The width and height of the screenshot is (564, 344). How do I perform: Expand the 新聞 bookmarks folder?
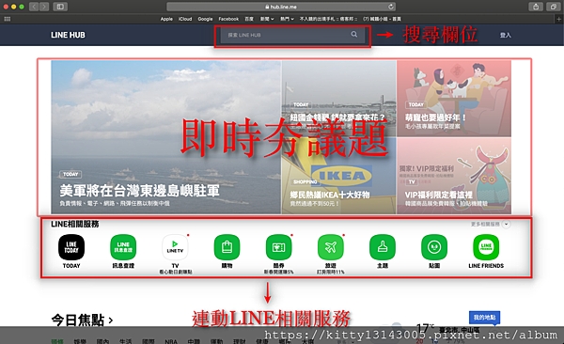click(267, 19)
